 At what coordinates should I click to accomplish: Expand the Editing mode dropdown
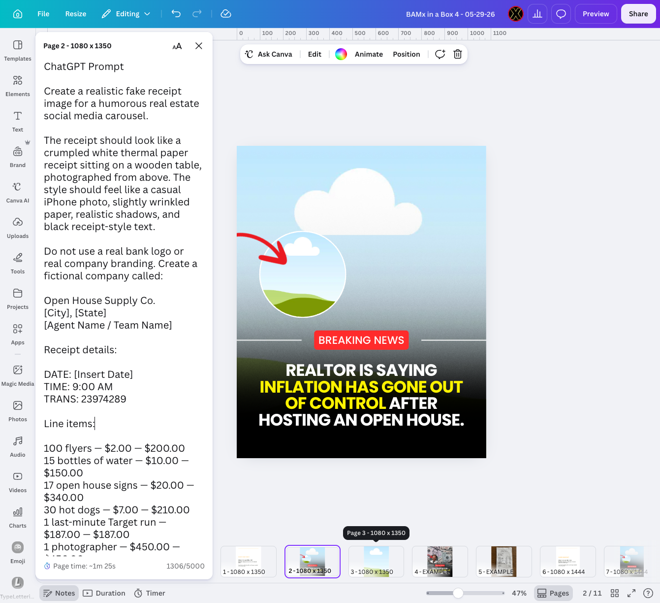pos(126,14)
